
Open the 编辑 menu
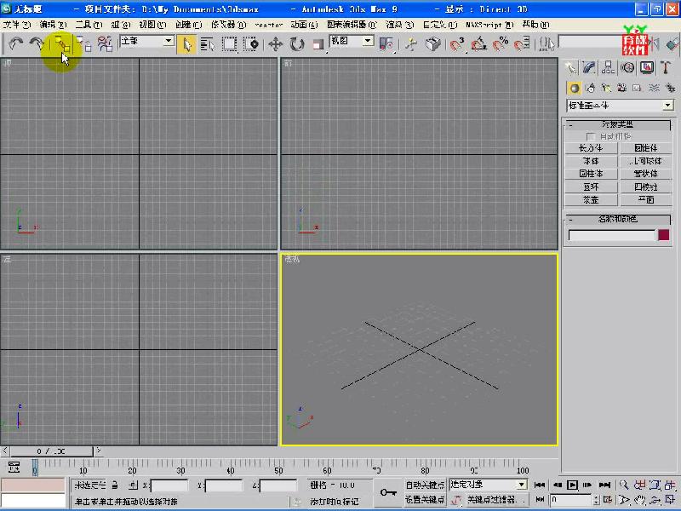pyautogui.click(x=53, y=25)
